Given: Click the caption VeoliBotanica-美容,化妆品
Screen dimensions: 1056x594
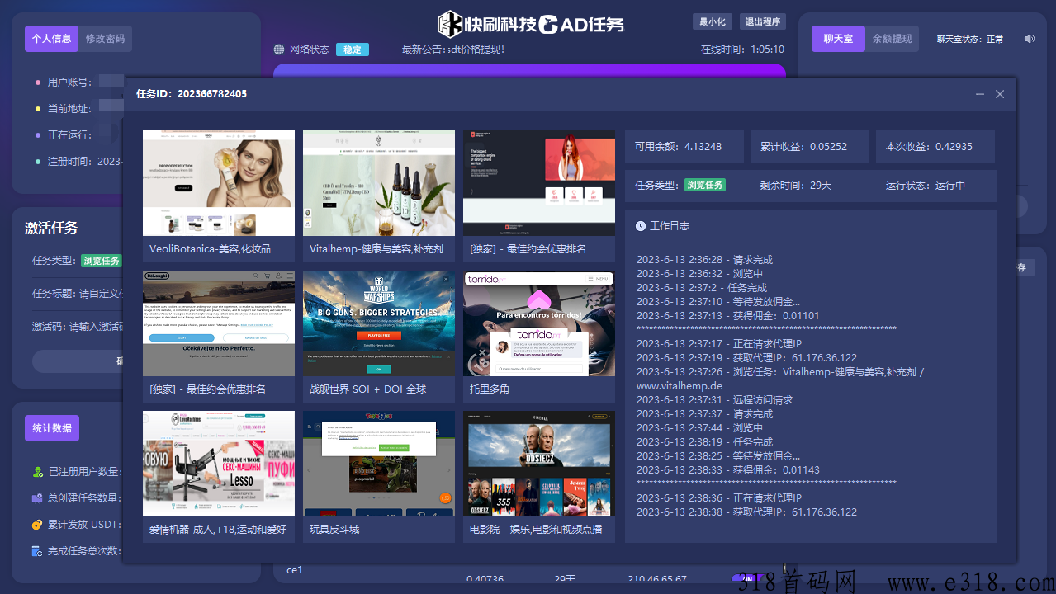Looking at the screenshot, I should [210, 249].
